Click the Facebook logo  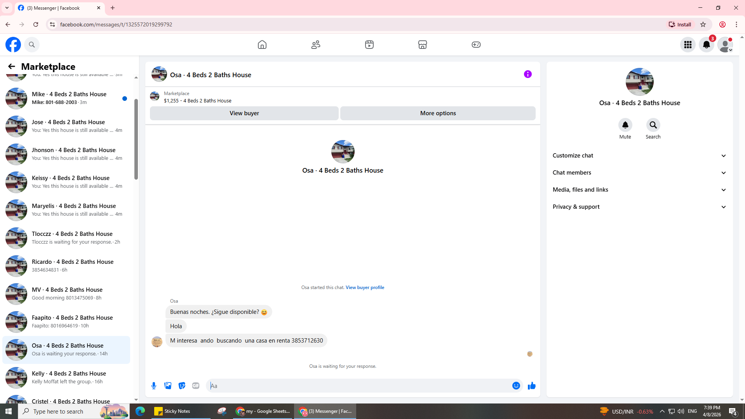(x=13, y=45)
